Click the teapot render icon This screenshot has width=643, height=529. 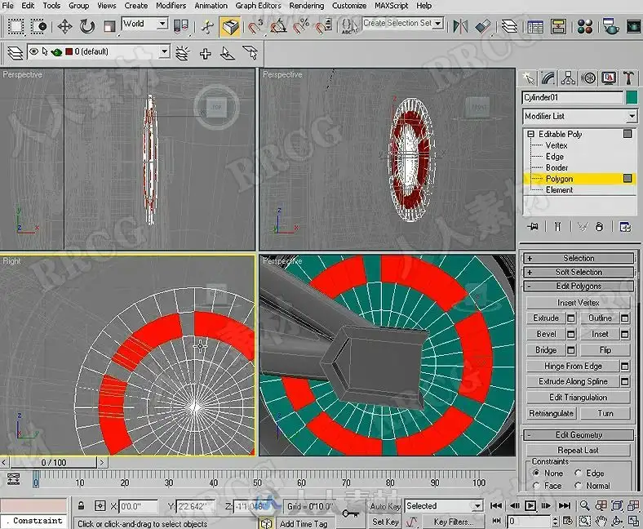click(x=610, y=26)
